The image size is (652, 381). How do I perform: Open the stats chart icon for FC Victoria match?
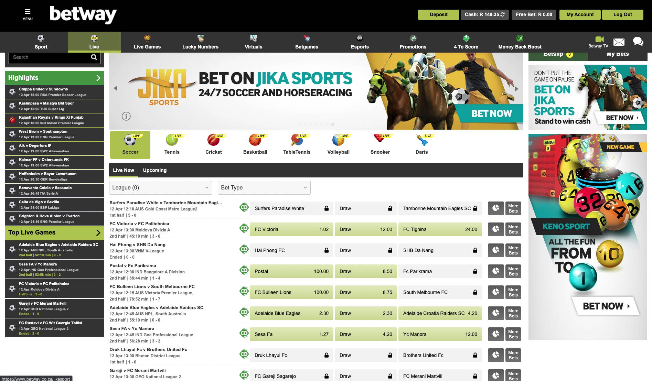coord(496,229)
